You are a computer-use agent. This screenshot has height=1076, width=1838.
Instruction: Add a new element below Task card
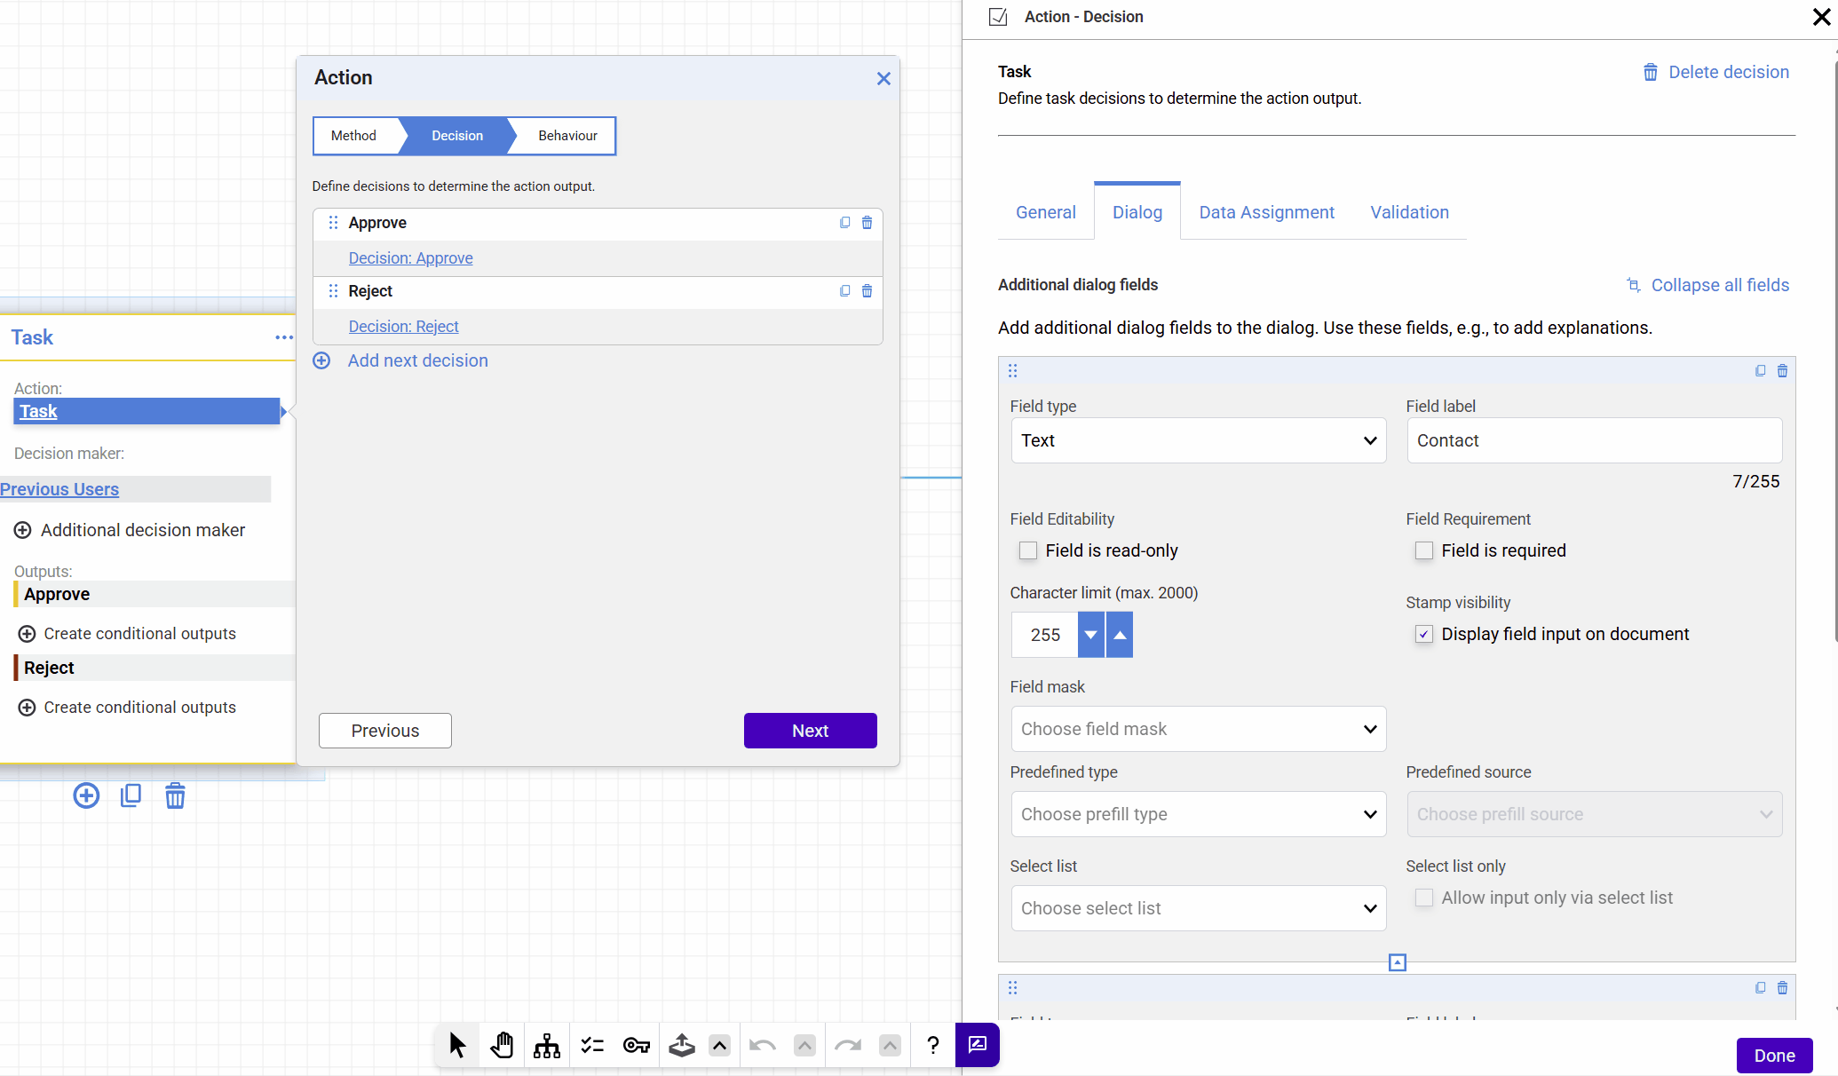point(86,795)
